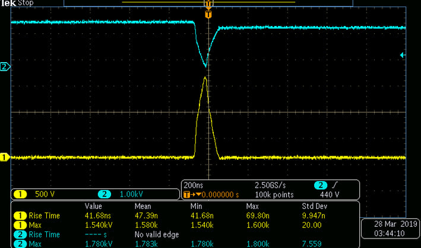The height and width of the screenshot is (248, 421).
Task: Click the Stop acquisition status label
Action: coord(26,3)
